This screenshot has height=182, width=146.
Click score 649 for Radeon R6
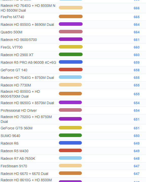click(137, 143)
